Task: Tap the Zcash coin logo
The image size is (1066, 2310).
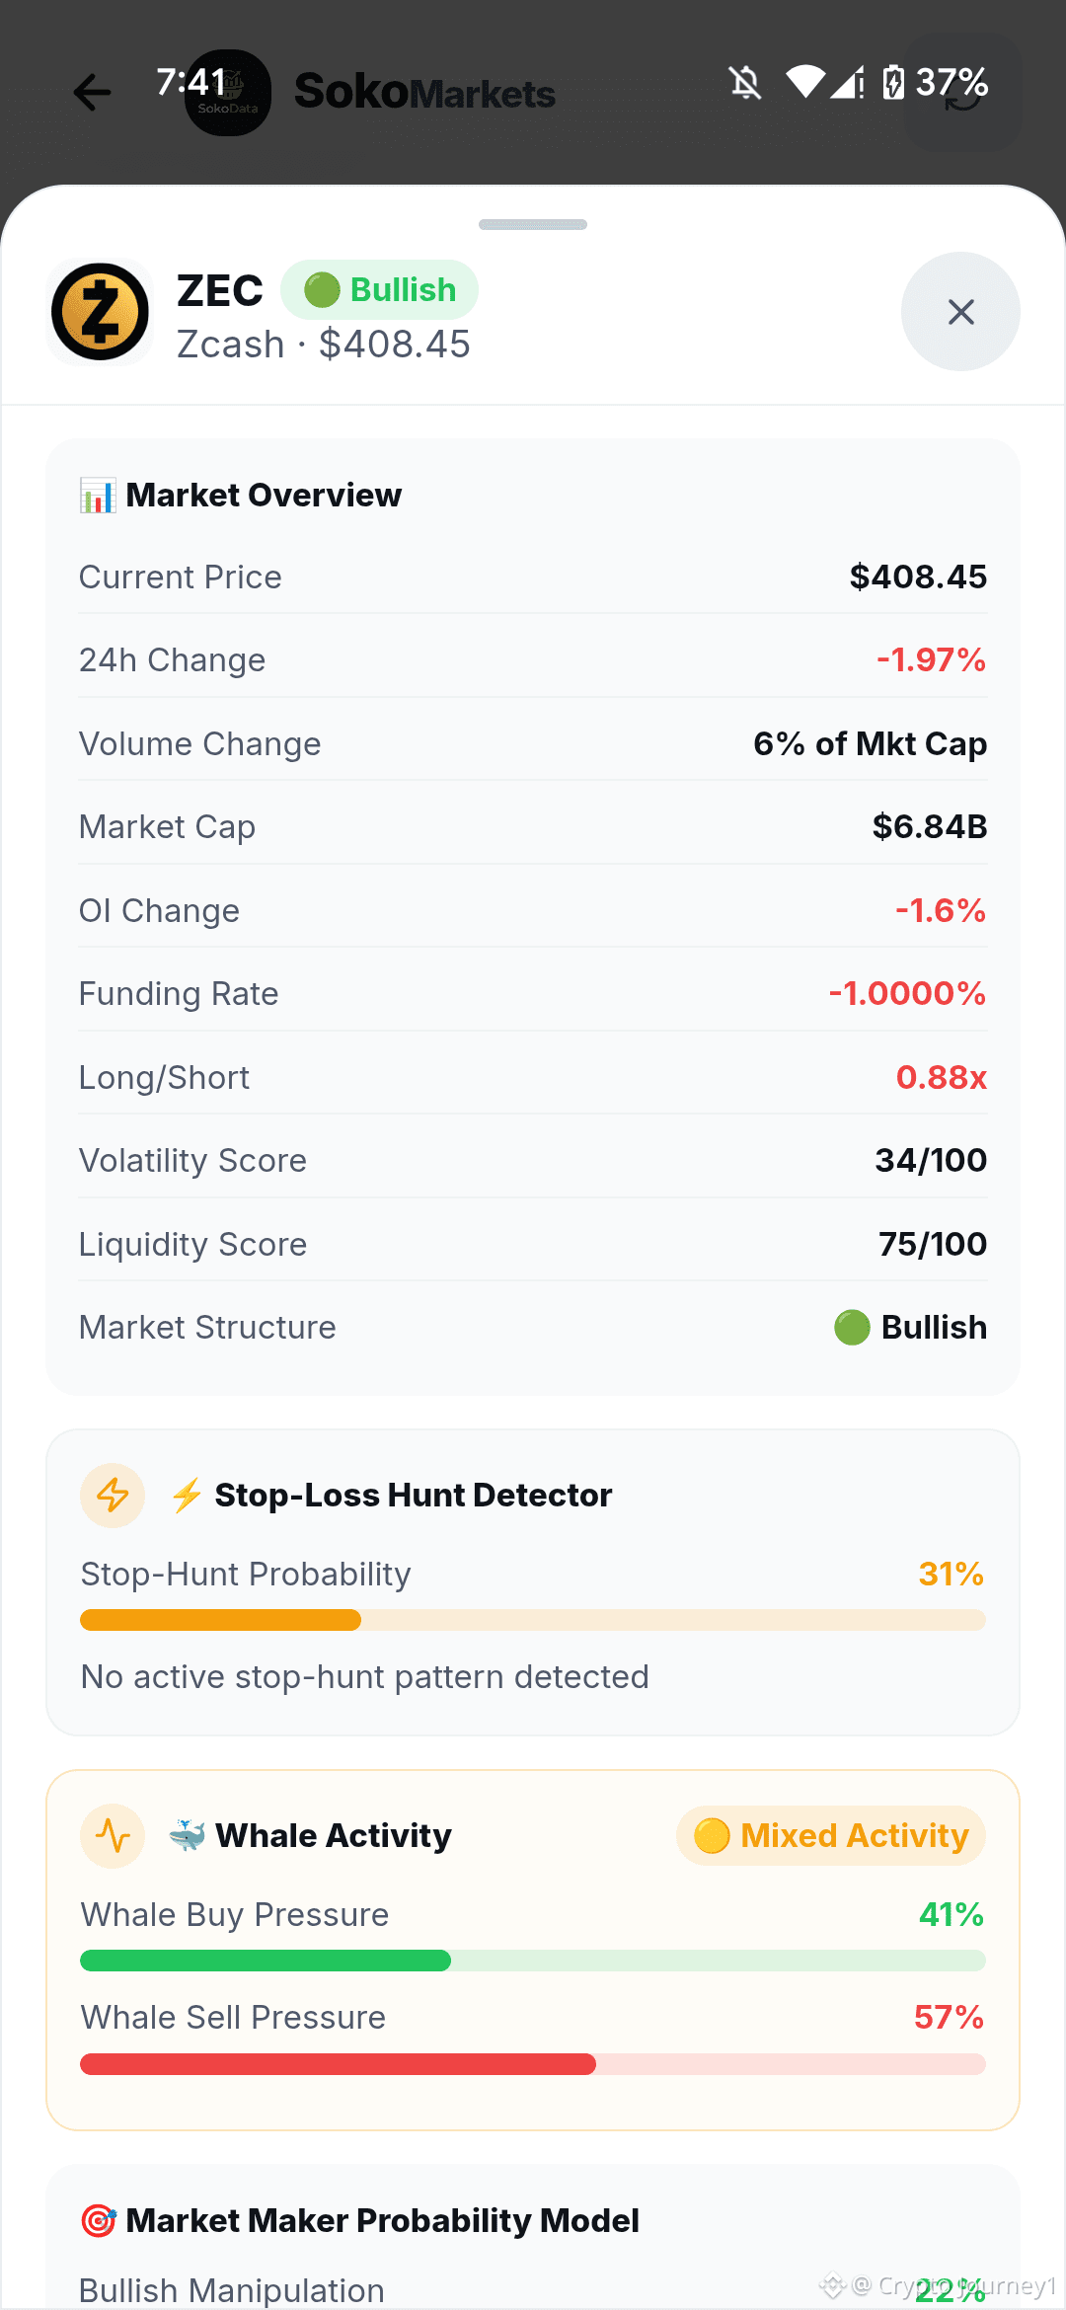Action: [100, 312]
